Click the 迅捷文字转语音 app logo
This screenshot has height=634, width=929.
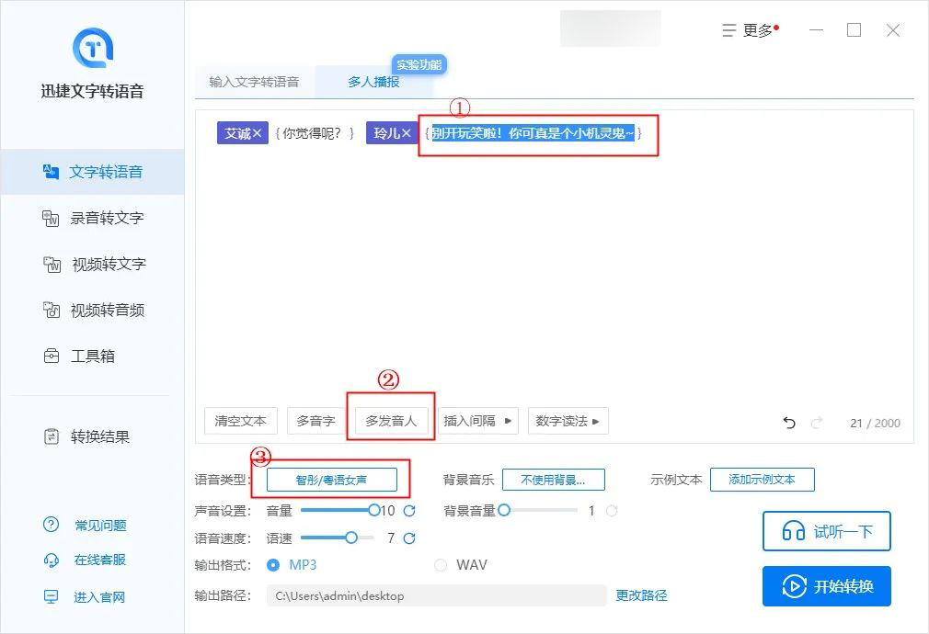(x=92, y=48)
